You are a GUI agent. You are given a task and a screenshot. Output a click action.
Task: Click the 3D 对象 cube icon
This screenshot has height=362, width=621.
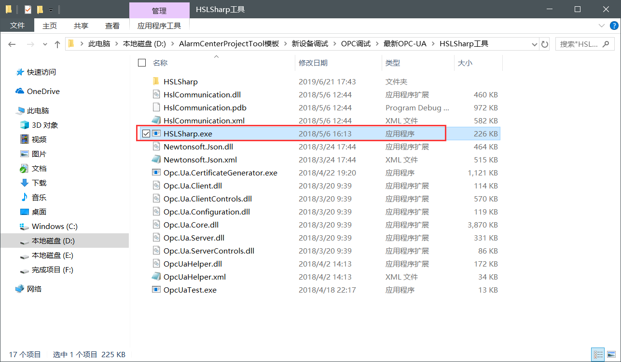coord(25,125)
